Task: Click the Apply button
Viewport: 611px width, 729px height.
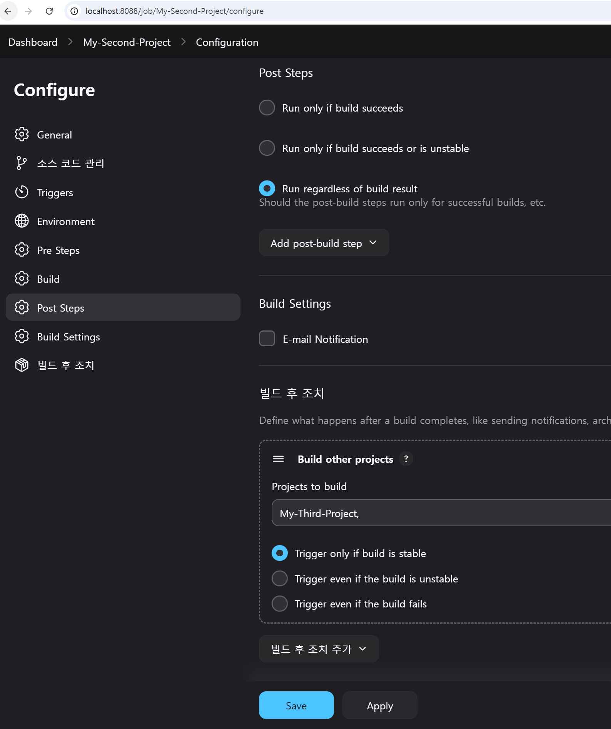Action: 380,706
